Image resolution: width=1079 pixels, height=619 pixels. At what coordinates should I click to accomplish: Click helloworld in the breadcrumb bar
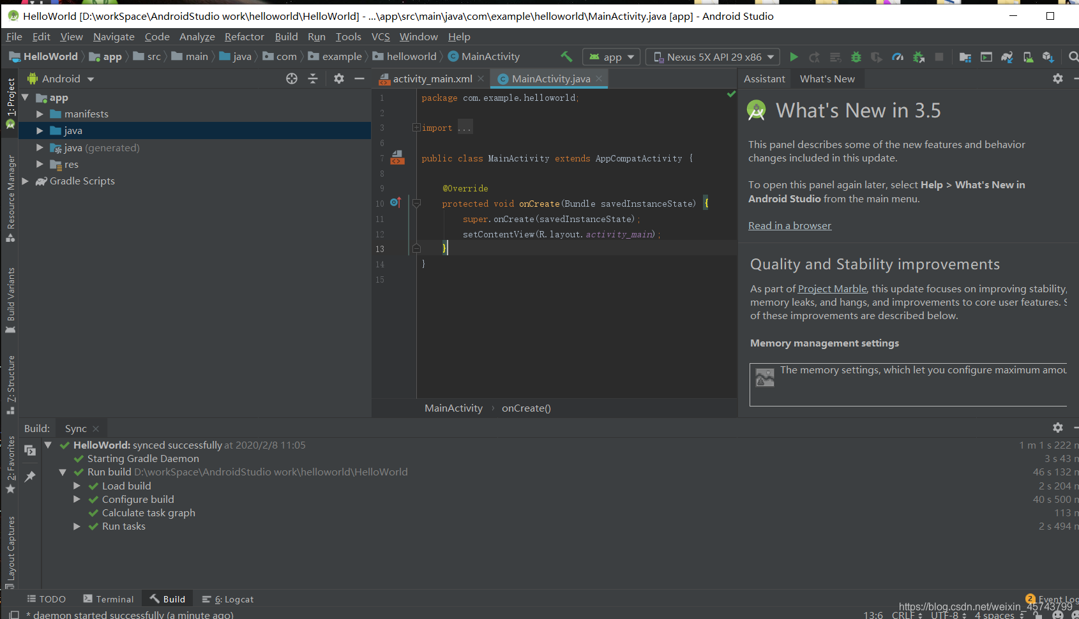(405, 57)
